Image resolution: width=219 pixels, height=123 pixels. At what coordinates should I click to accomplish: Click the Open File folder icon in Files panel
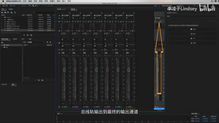click(x=2, y=12)
